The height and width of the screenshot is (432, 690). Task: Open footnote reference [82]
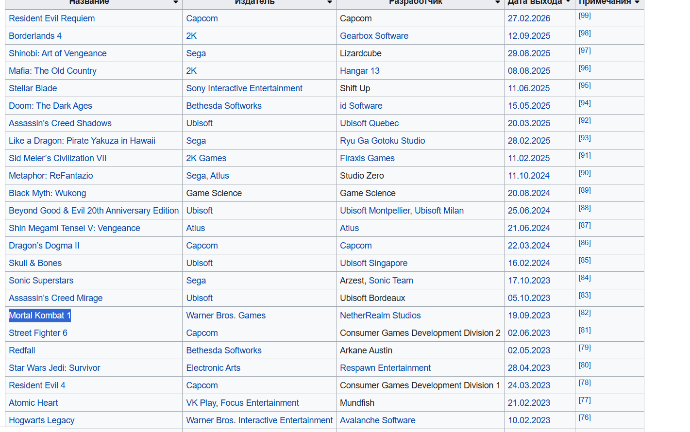click(x=585, y=313)
